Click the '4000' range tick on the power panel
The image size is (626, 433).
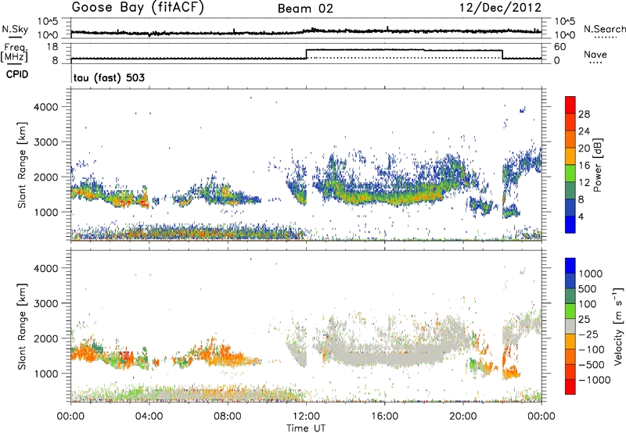click(x=46, y=107)
